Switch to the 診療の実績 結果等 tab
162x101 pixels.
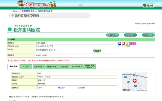pyautogui.click(x=90, y=67)
